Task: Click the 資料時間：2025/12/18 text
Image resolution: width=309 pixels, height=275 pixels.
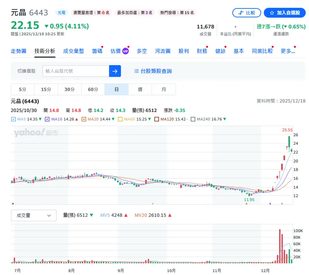Action: click(281, 101)
